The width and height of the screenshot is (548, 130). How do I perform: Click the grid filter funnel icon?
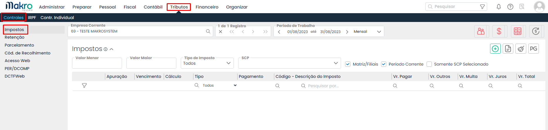[84, 85]
